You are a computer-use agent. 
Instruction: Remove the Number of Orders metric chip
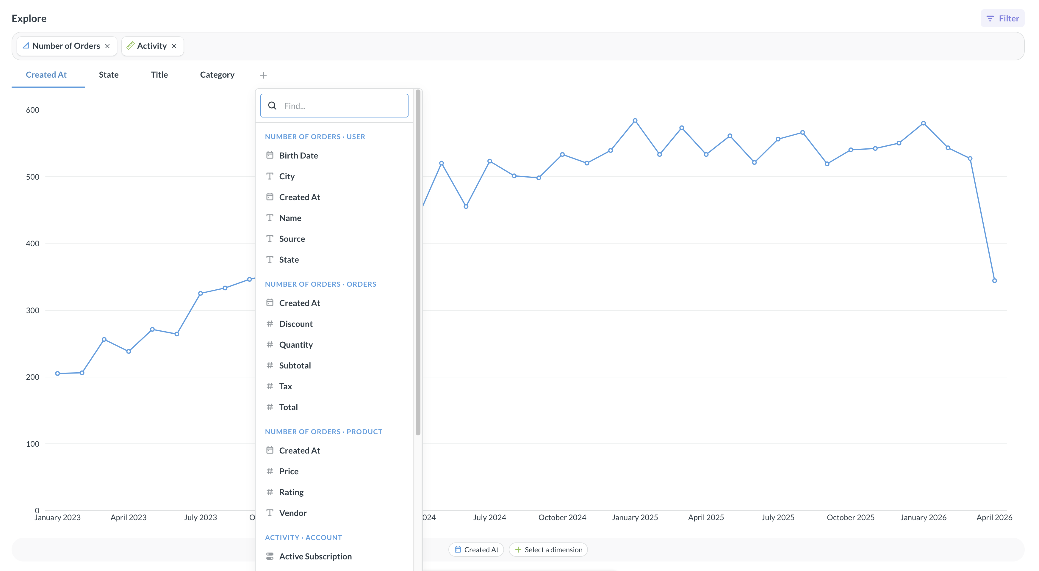click(107, 46)
